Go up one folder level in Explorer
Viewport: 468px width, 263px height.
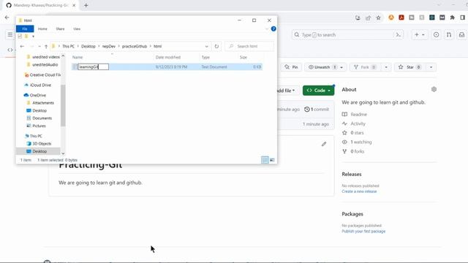[x=46, y=46]
